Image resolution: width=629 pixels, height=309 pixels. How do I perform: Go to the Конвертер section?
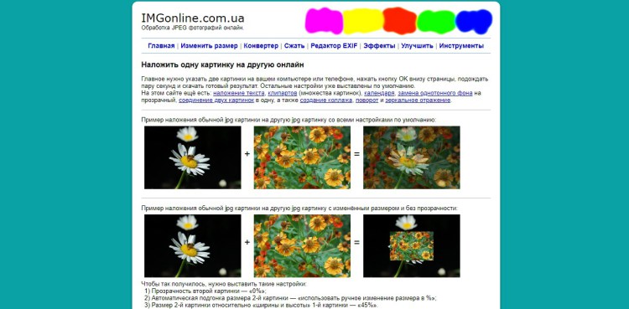click(261, 46)
